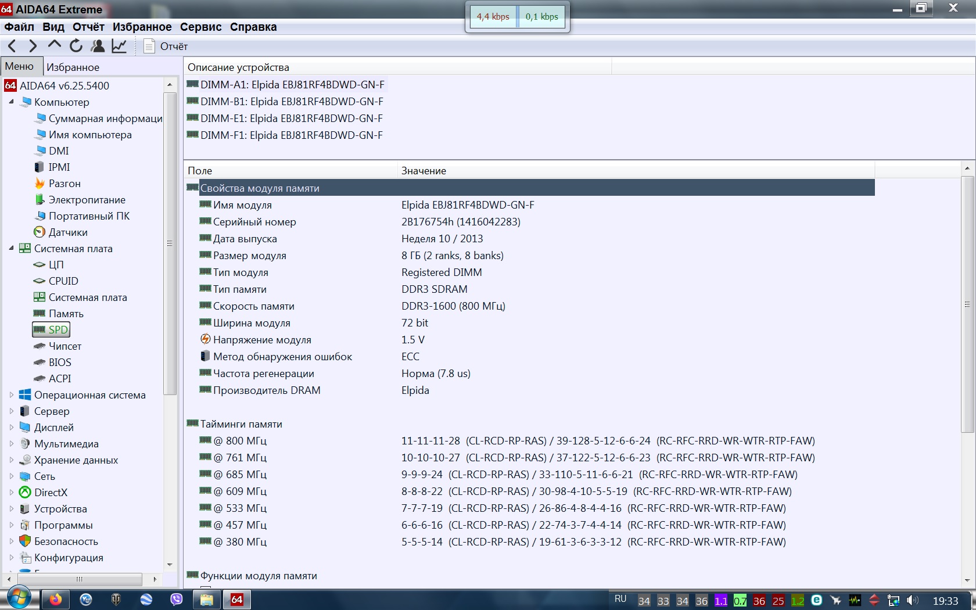Select the DMI tree item
This screenshot has height=610, width=976.
[x=52, y=150]
